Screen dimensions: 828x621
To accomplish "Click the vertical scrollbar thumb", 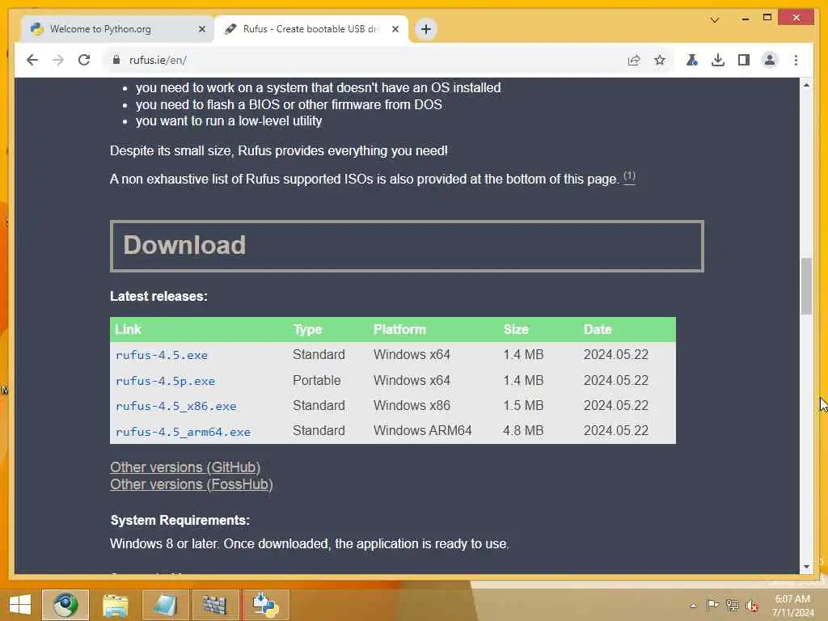I will tap(806, 285).
